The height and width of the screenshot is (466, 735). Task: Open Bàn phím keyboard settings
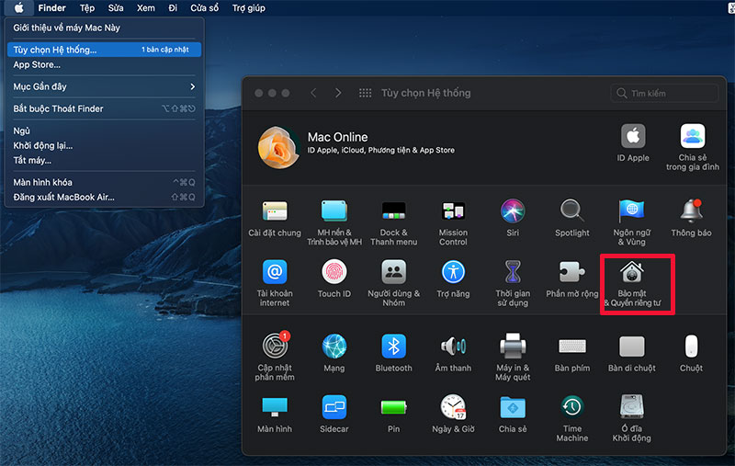pyautogui.click(x=572, y=353)
